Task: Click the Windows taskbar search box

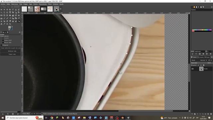Action: pos(24,118)
